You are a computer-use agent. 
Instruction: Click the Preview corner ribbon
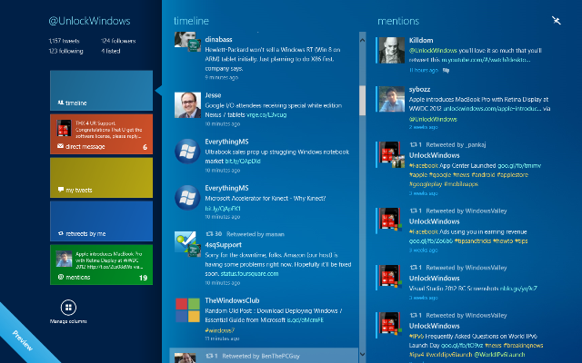(x=22, y=340)
